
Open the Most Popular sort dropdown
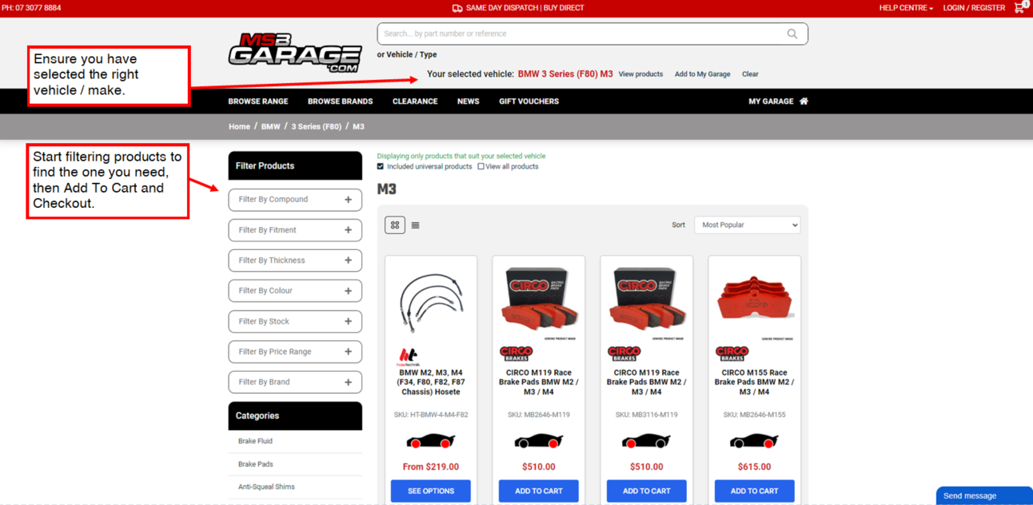coord(748,225)
